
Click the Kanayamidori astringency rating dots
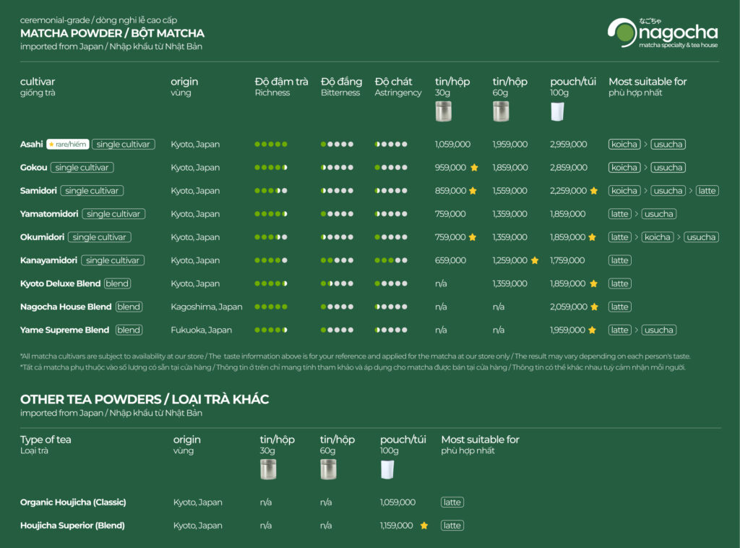pos(391,260)
